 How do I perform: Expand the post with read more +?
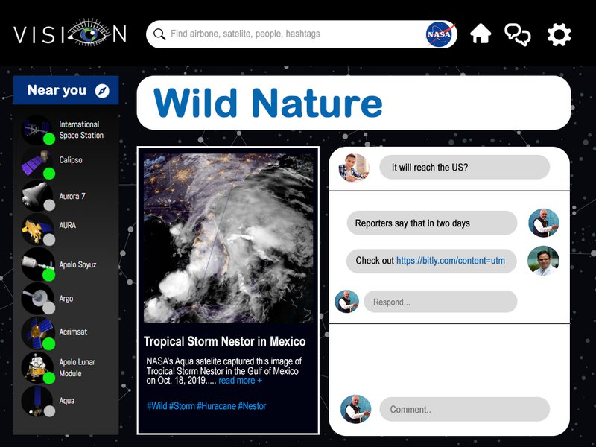click(240, 381)
